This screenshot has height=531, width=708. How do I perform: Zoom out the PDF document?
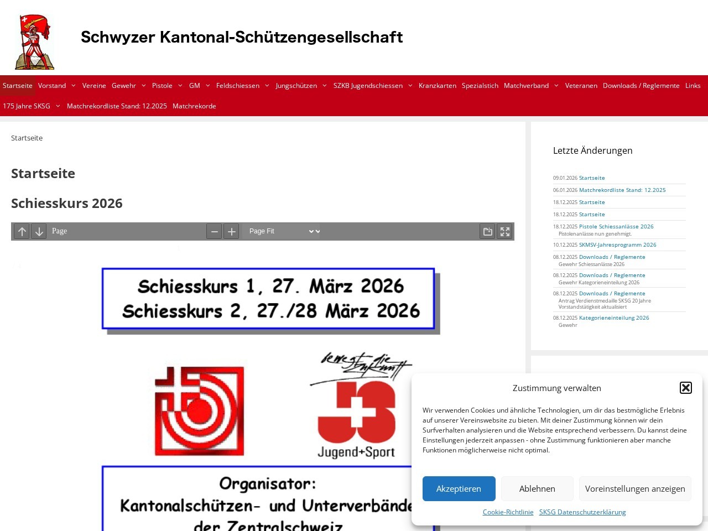pyautogui.click(x=214, y=231)
